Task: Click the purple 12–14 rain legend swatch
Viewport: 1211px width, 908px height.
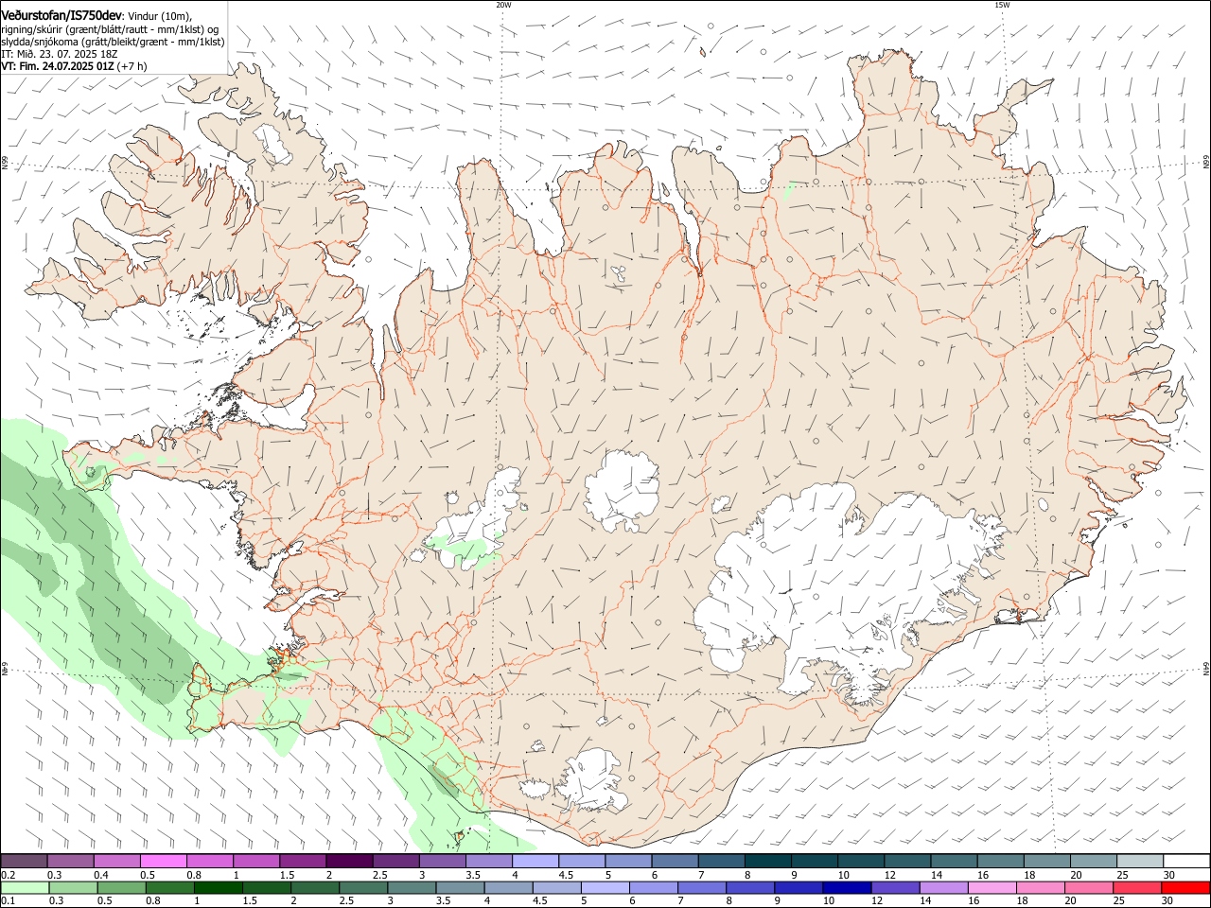Action: pos(895,888)
